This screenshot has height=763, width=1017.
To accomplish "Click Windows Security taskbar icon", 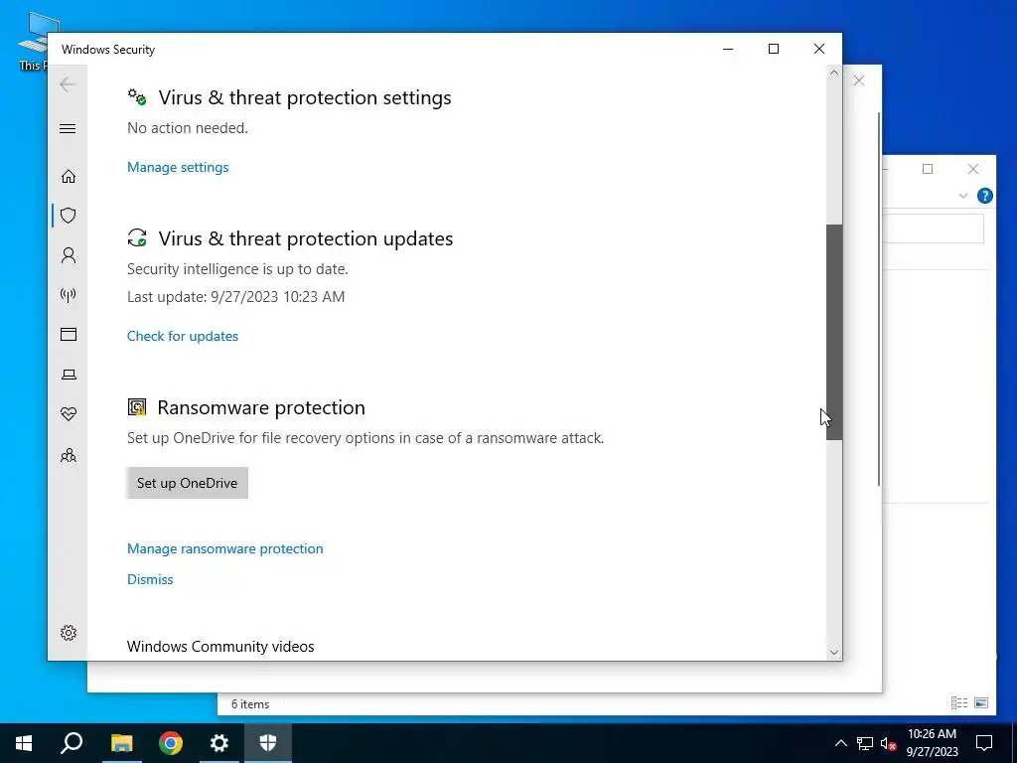I will (268, 743).
